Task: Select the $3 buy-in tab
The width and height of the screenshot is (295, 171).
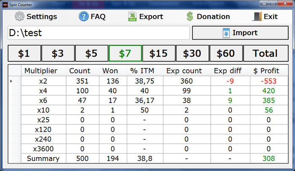Action: coord(58,53)
